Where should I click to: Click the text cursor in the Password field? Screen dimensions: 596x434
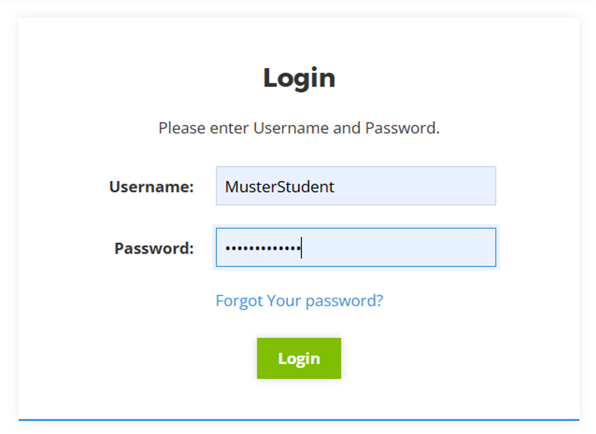pos(301,248)
